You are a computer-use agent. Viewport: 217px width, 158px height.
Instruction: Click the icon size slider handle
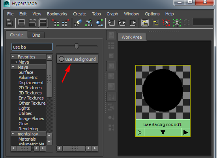click(x=77, y=46)
